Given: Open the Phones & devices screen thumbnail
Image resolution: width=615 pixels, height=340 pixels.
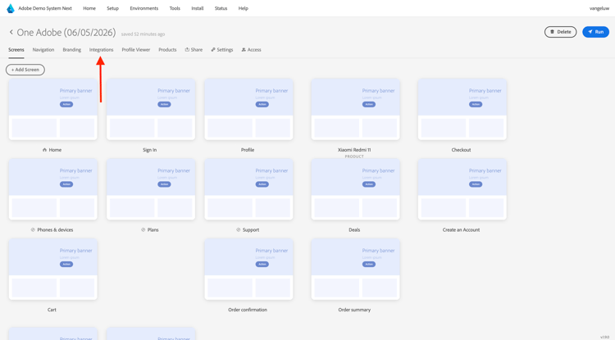Looking at the screenshot, I should coord(53,189).
